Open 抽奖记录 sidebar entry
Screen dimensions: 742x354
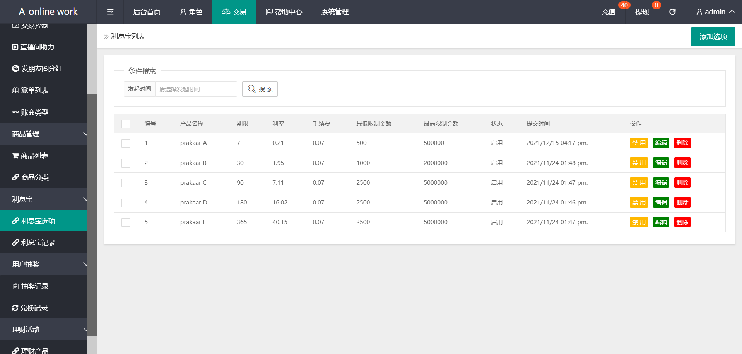click(x=34, y=286)
